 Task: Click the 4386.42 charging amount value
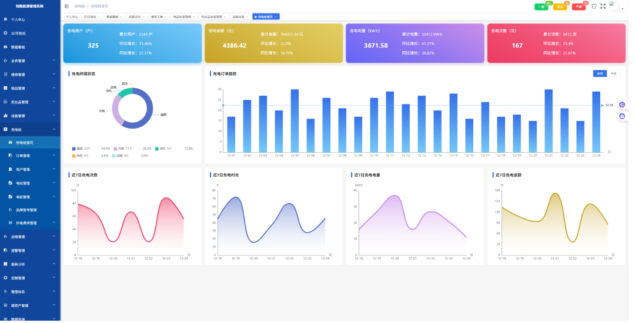tap(235, 46)
